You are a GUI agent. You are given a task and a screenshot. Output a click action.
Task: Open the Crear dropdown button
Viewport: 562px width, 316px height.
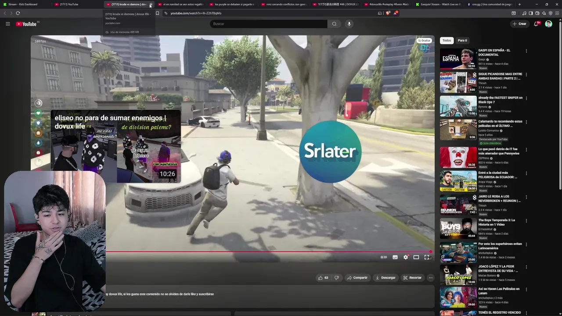[x=519, y=24]
